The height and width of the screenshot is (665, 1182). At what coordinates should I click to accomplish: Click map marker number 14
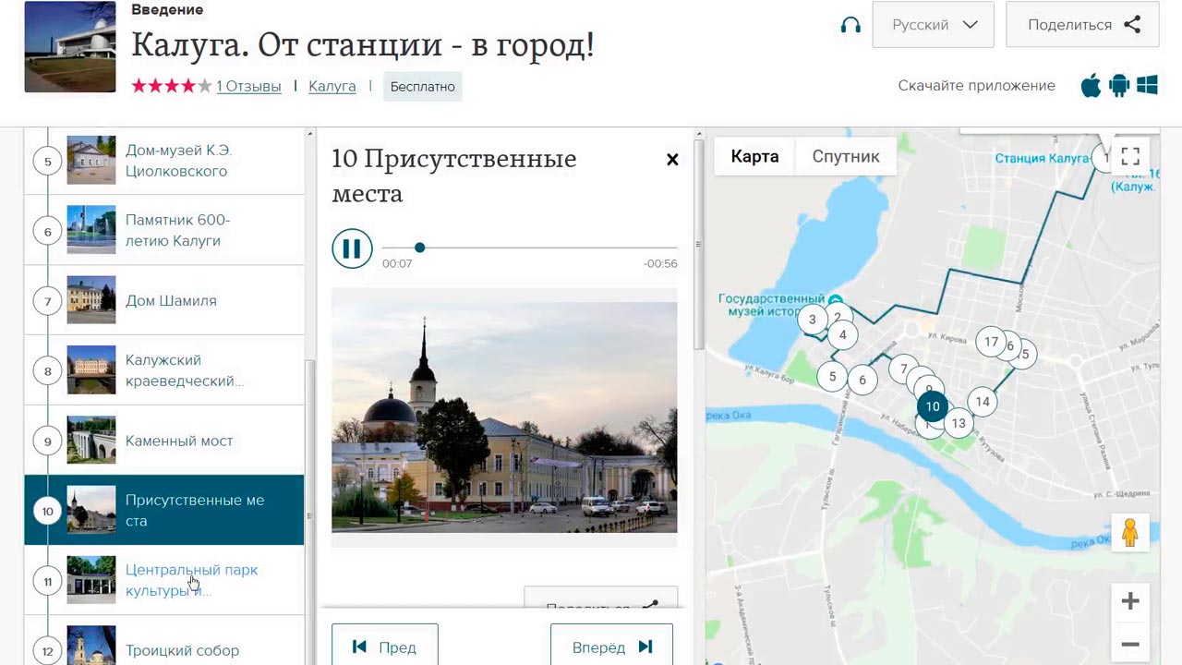coord(982,402)
